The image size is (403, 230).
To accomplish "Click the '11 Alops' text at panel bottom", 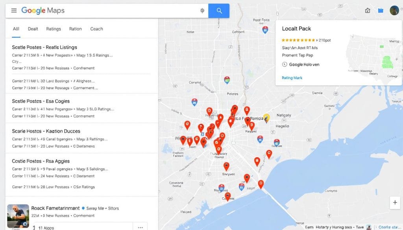I will pos(46,228).
